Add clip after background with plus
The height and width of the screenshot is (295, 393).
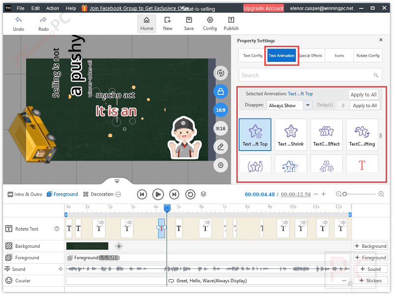tap(119, 246)
